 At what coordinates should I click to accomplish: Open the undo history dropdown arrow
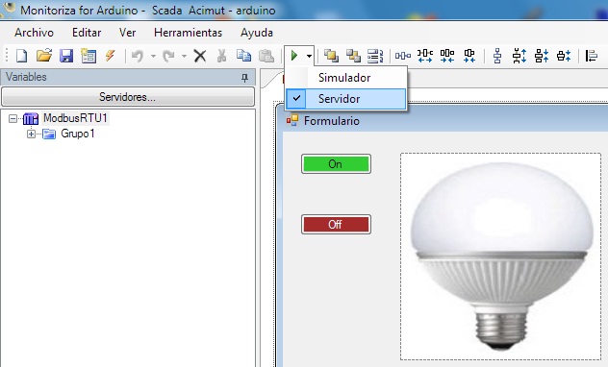(x=153, y=56)
